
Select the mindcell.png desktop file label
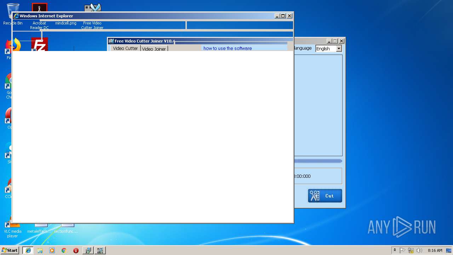tap(66, 23)
